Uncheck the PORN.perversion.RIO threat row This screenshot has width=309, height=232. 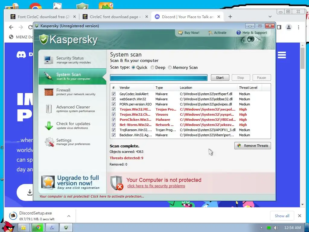[113, 104]
